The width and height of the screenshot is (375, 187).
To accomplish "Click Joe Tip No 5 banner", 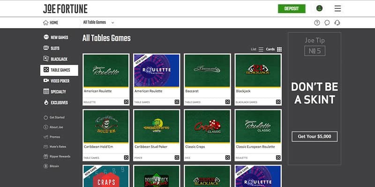I will click(x=315, y=99).
